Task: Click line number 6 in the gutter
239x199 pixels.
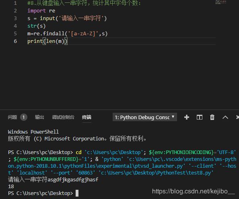Action: (x=15, y=41)
